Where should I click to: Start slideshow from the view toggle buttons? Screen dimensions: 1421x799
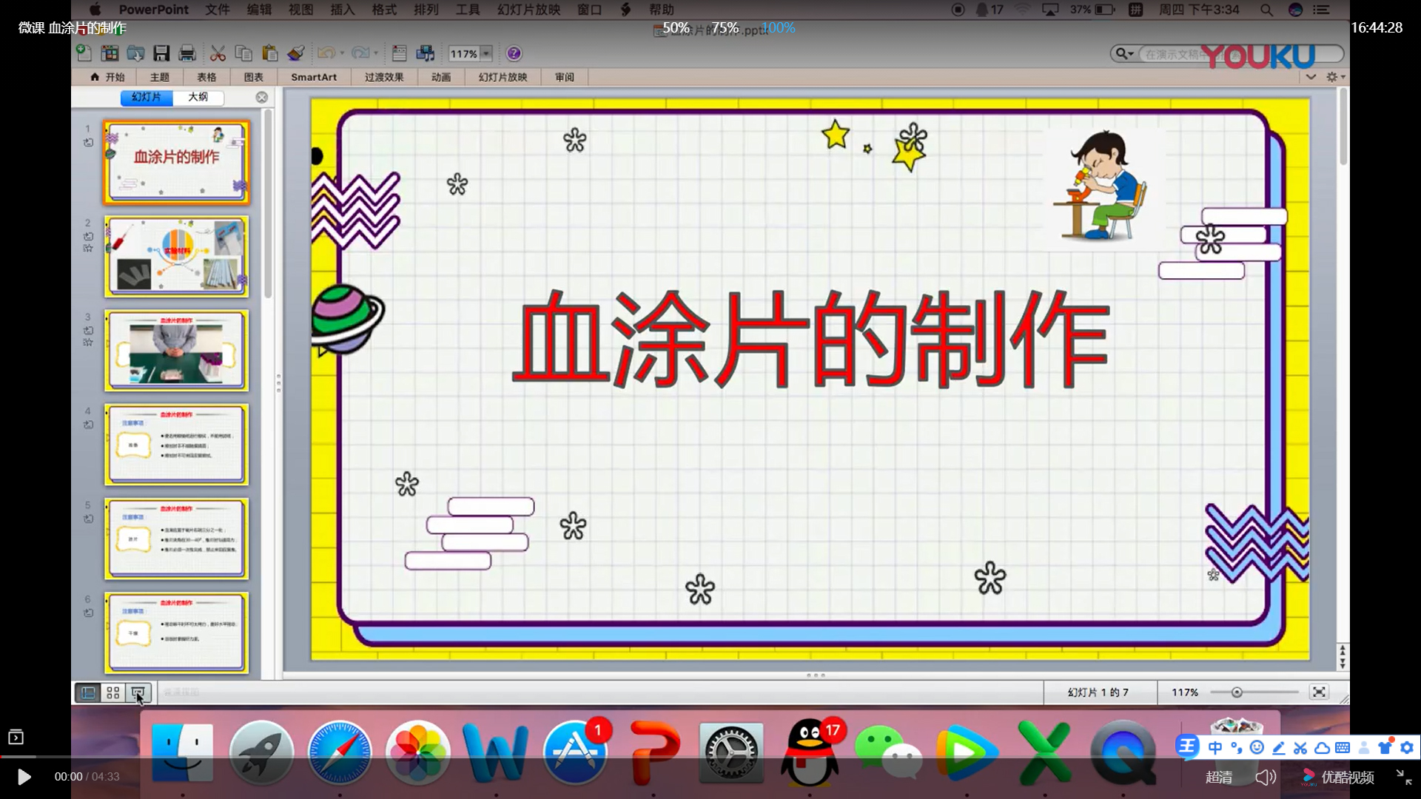138,692
